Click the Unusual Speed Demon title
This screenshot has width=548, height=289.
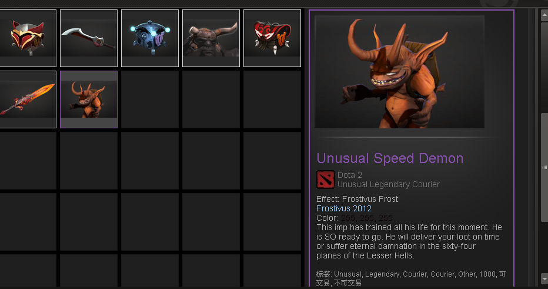(x=390, y=158)
